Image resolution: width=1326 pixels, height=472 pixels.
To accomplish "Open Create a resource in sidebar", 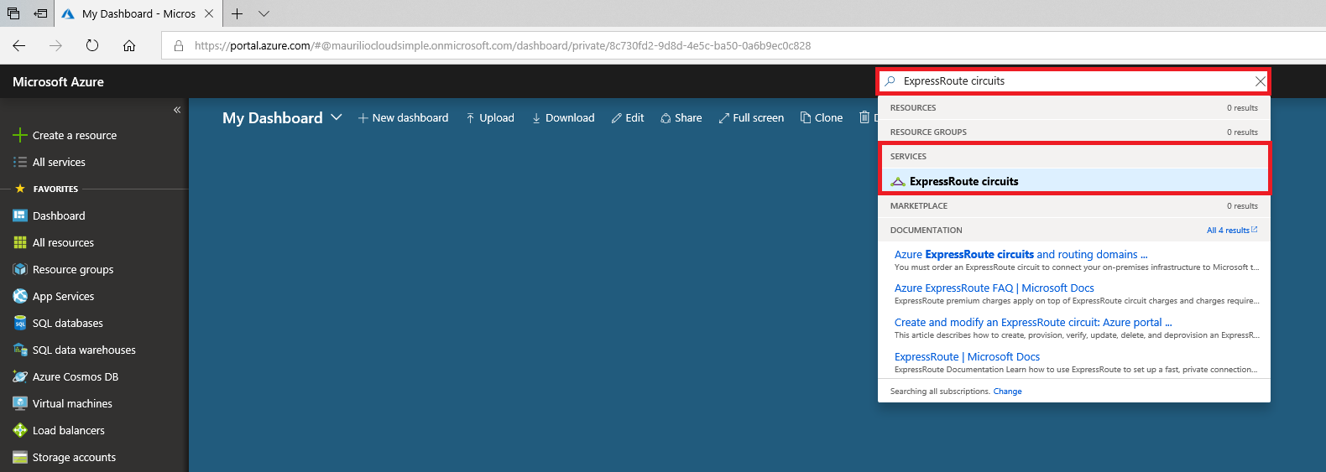I will pyautogui.click(x=75, y=135).
